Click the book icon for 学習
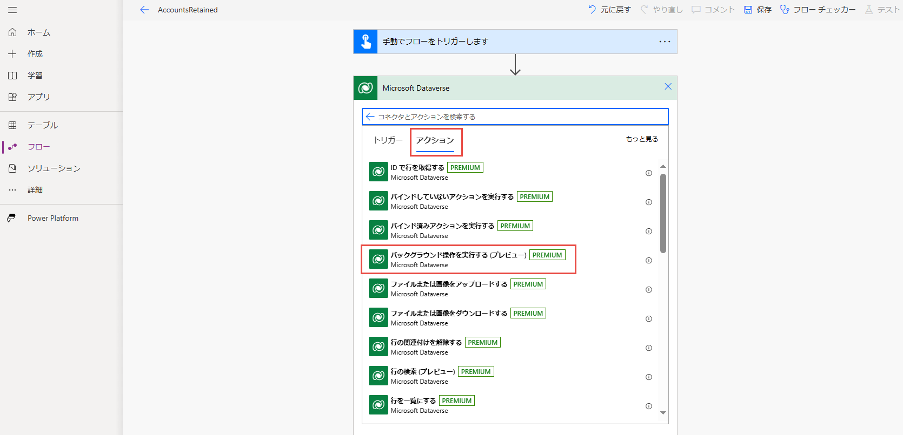Screen dimensions: 903x435 pyautogui.click(x=12, y=76)
